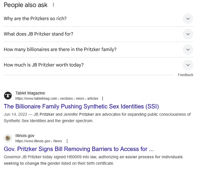Click the tabletmag.com breadcrumb URL
The height and width of the screenshot is (172, 197).
(57, 99)
